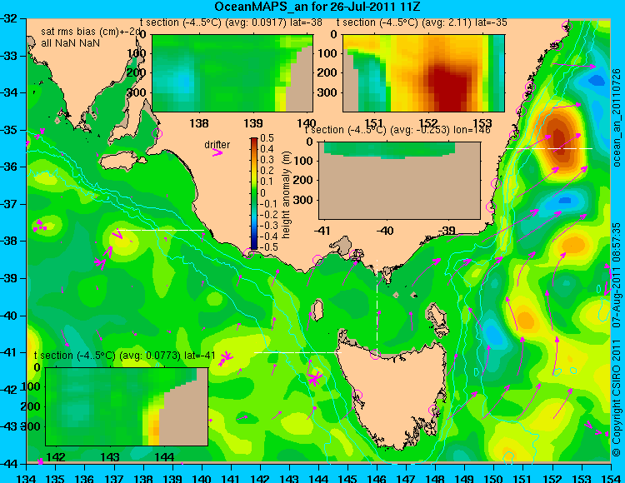Viewport: 625px width, 483px height.
Task: Click main map latitude axis label -32
Action: tap(9, 18)
